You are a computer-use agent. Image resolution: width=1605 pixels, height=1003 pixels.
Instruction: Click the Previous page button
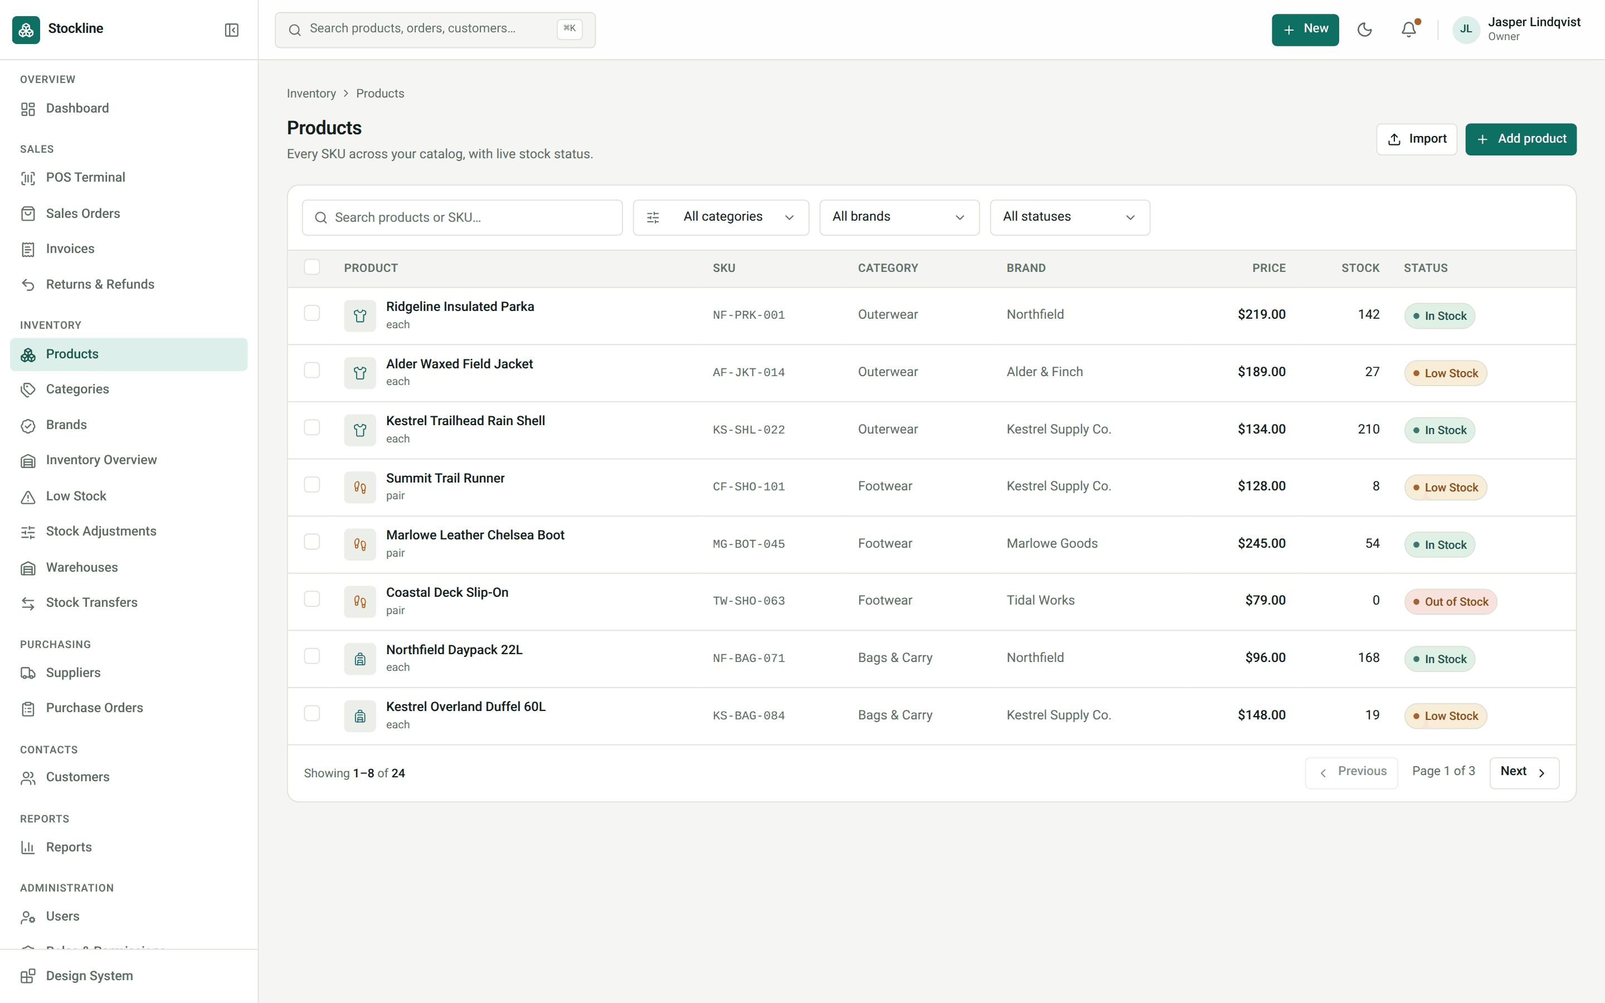[1351, 773]
